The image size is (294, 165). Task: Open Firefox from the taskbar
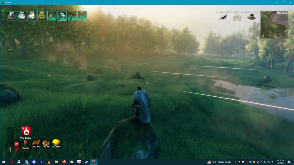(x=64, y=162)
